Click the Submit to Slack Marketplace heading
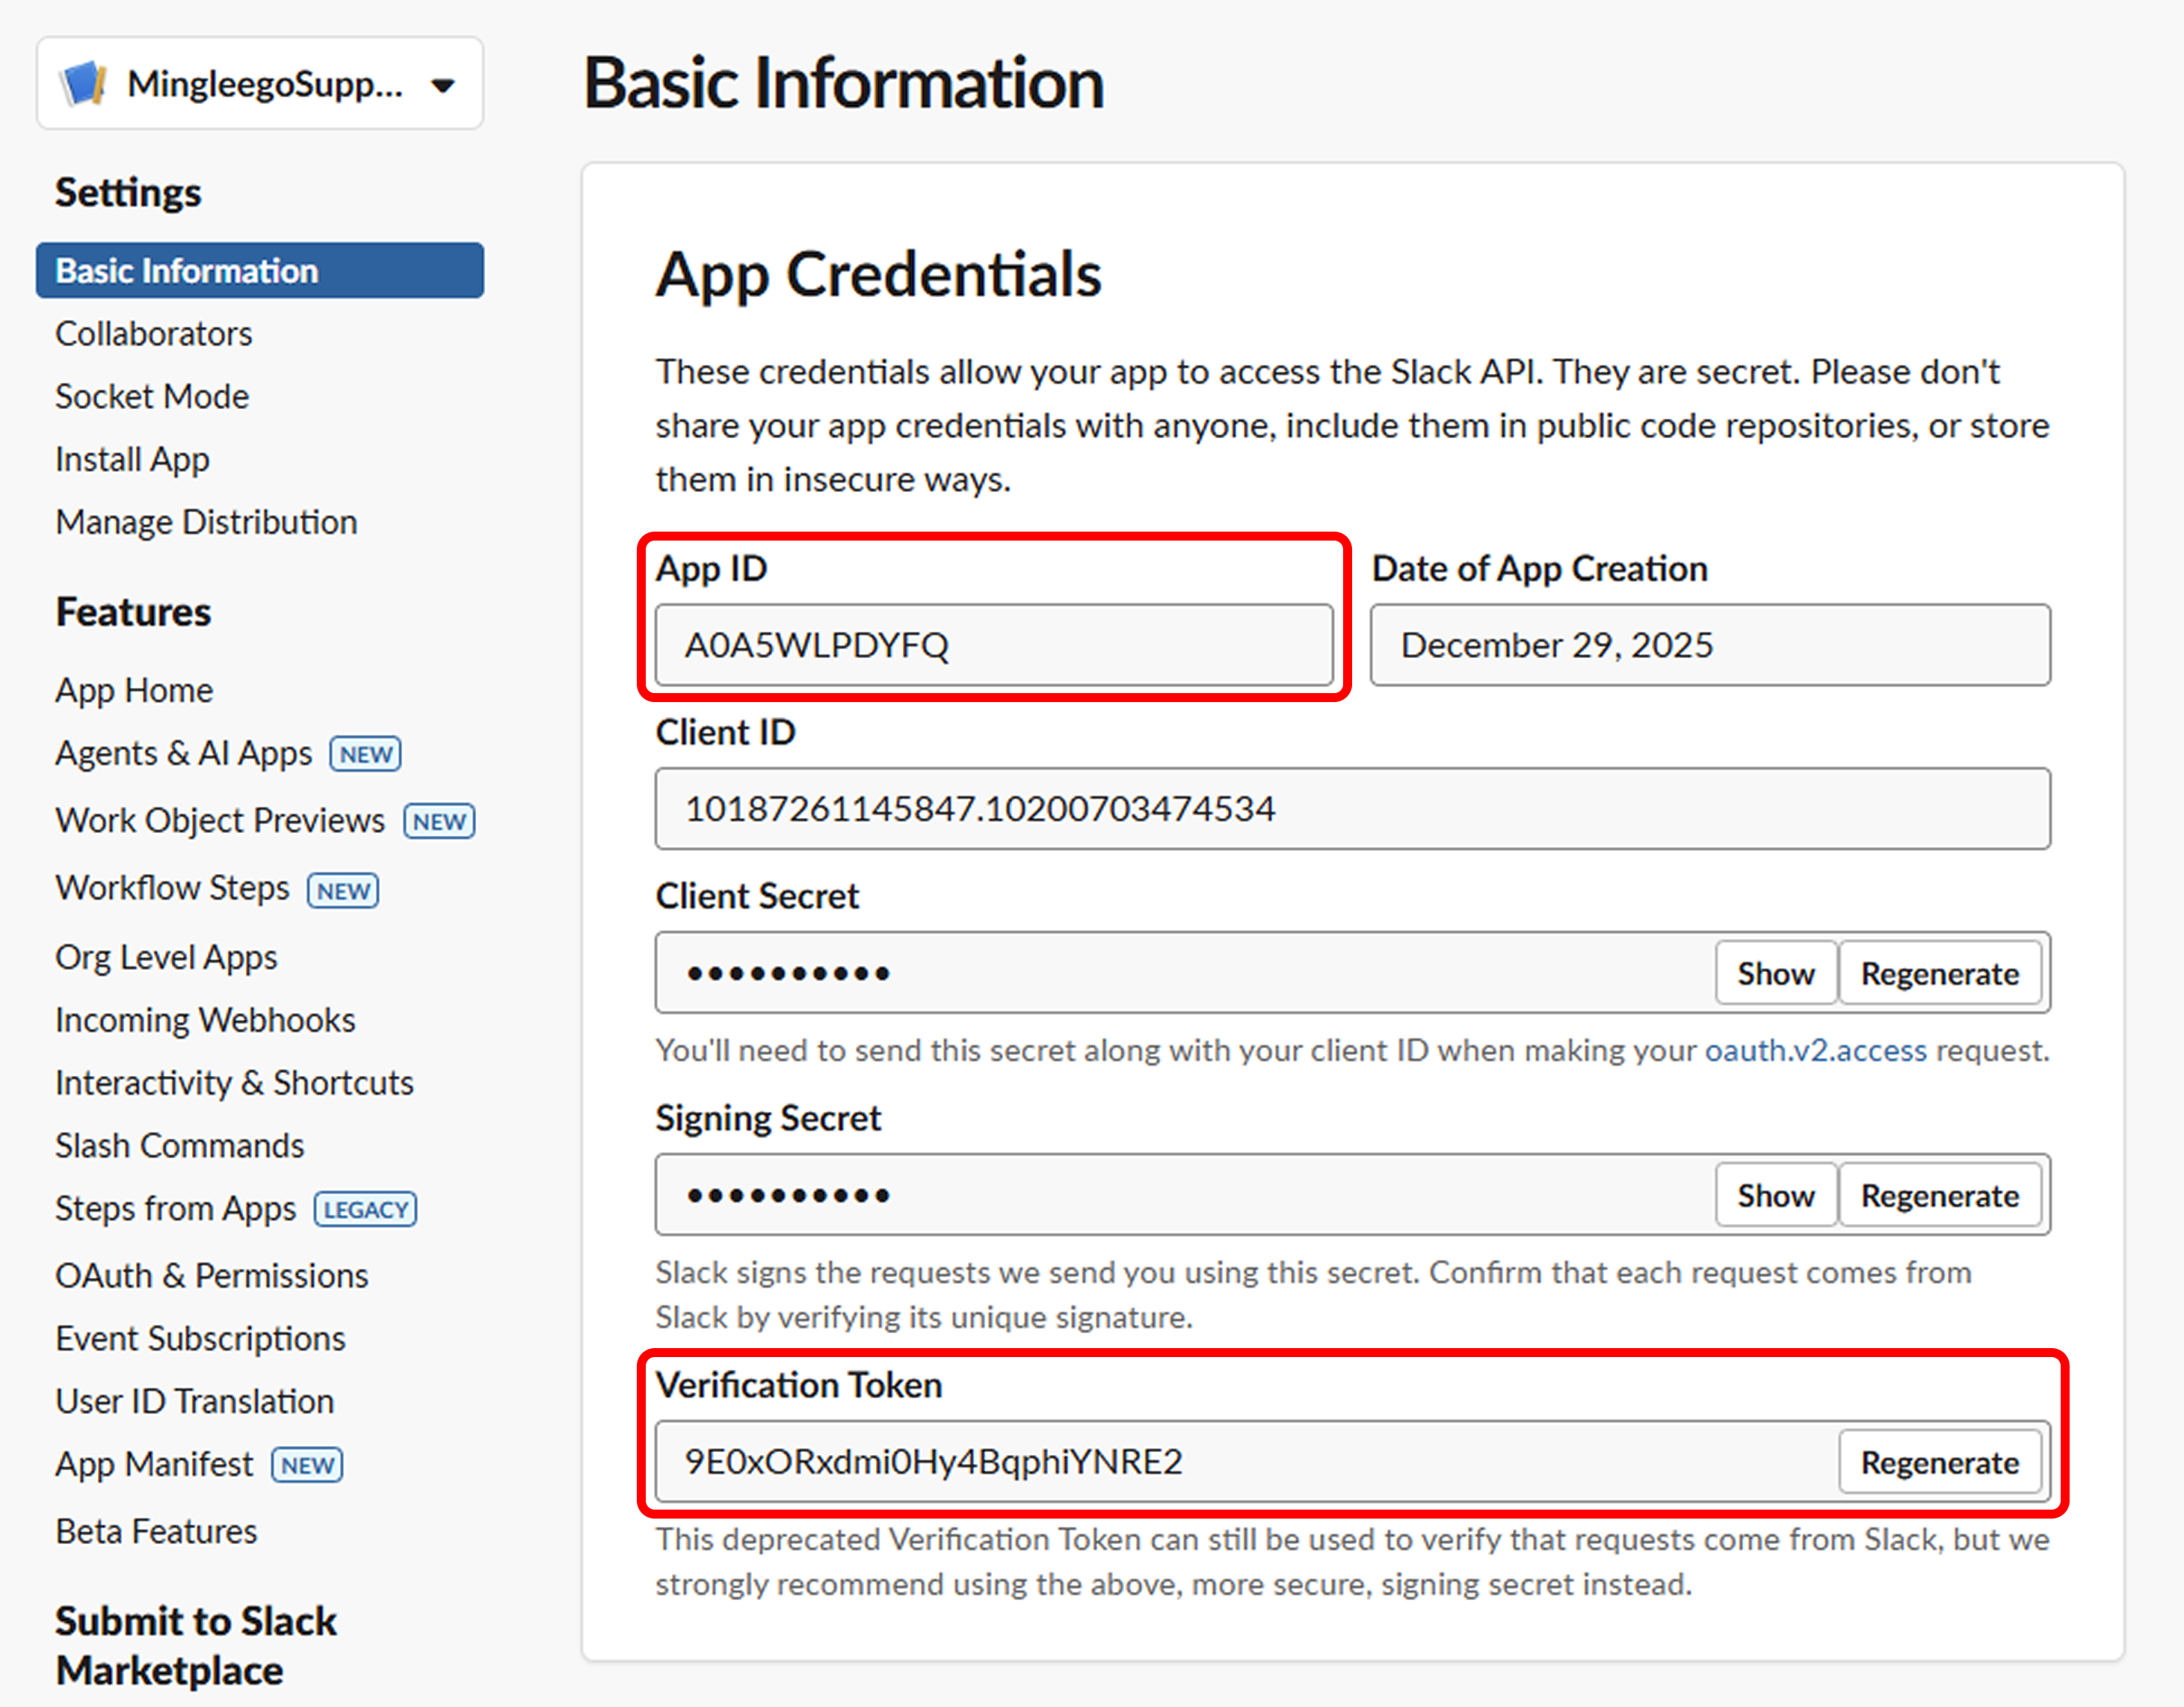Viewport: 2184px width, 1707px height. 196,1646
